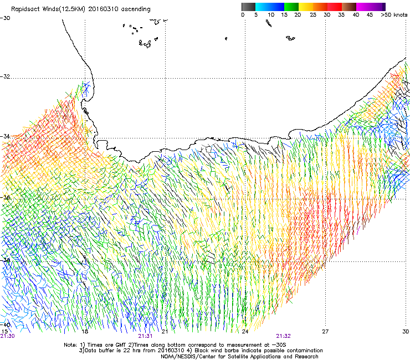Click the brown 35-40 knots legend swatch
Screen dimensions: 410x360
coord(349,7)
